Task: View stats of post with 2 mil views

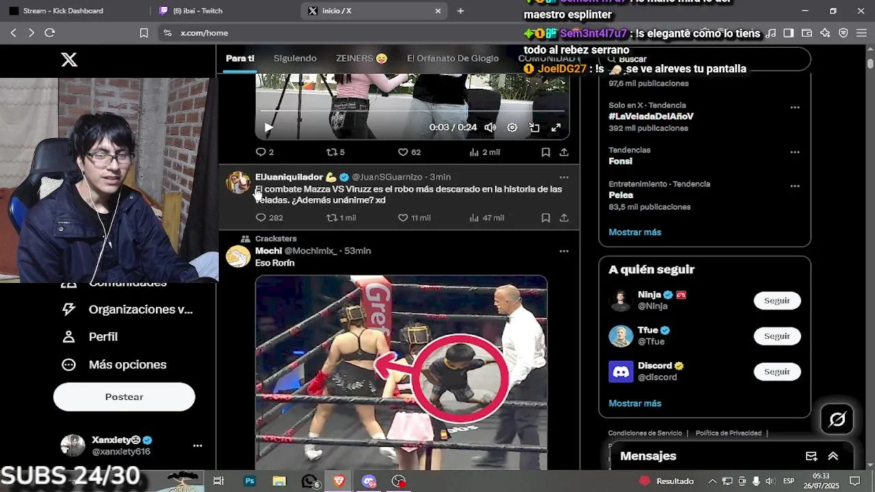Action: pos(485,152)
